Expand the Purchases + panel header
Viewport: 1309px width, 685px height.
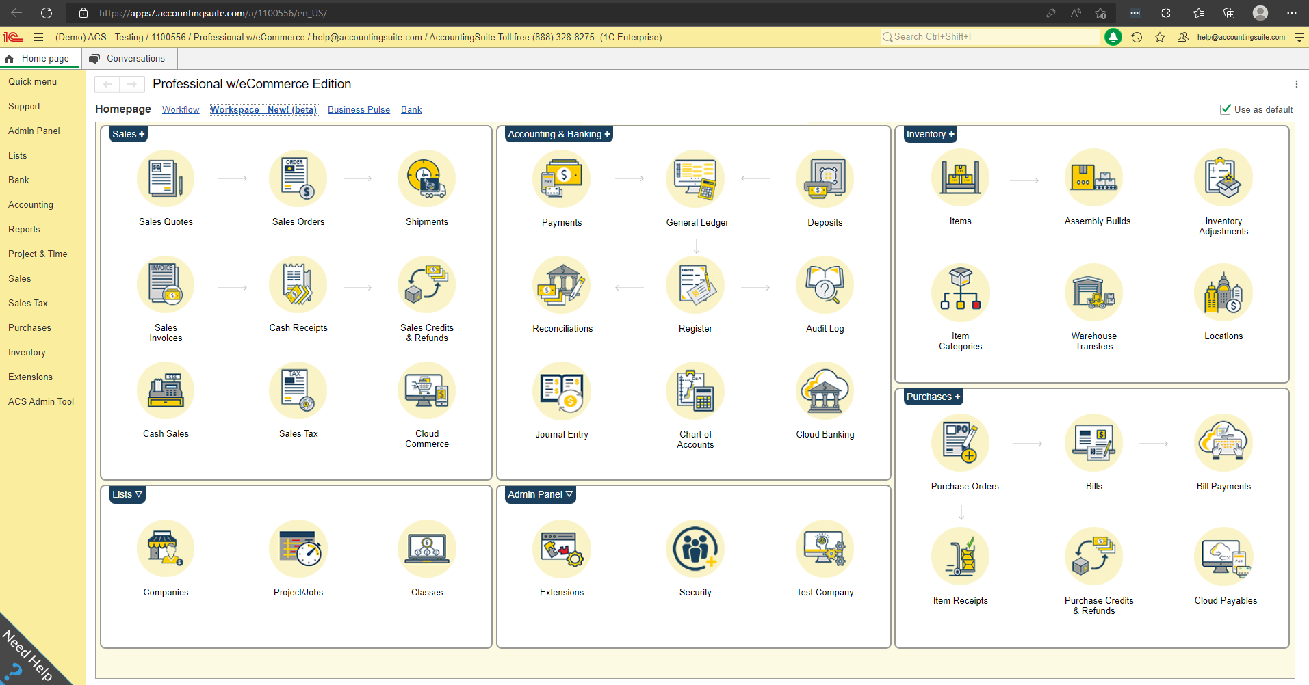tap(933, 397)
